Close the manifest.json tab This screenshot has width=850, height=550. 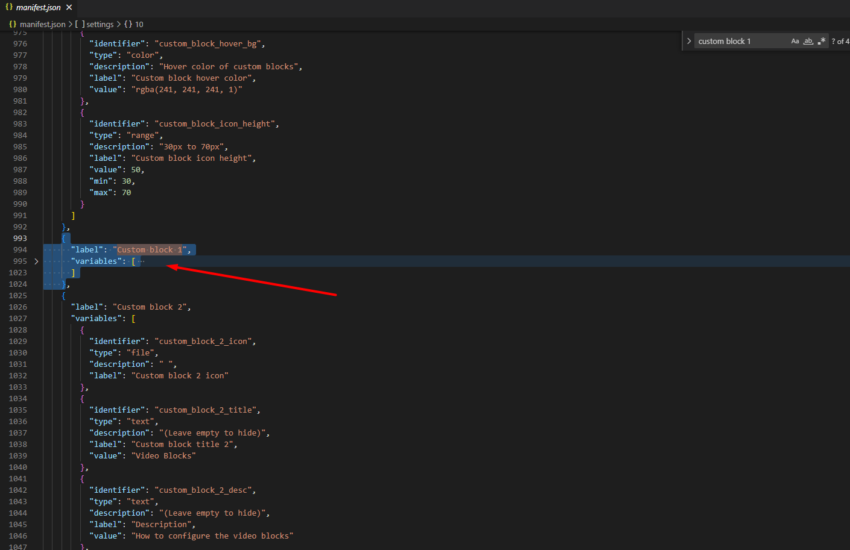tap(69, 7)
